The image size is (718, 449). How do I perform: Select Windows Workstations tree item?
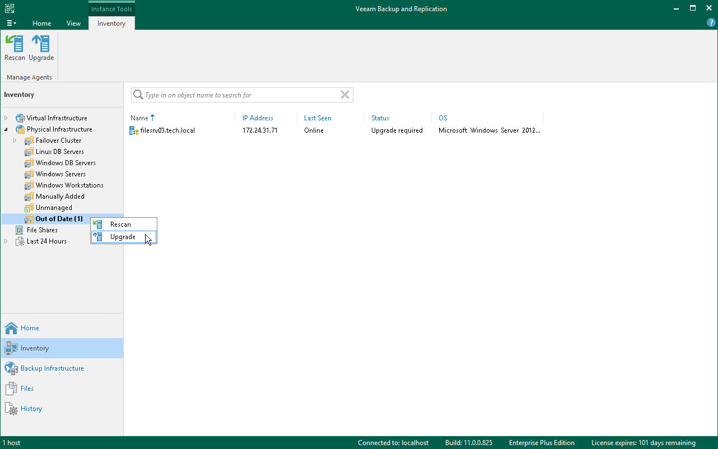coord(69,185)
